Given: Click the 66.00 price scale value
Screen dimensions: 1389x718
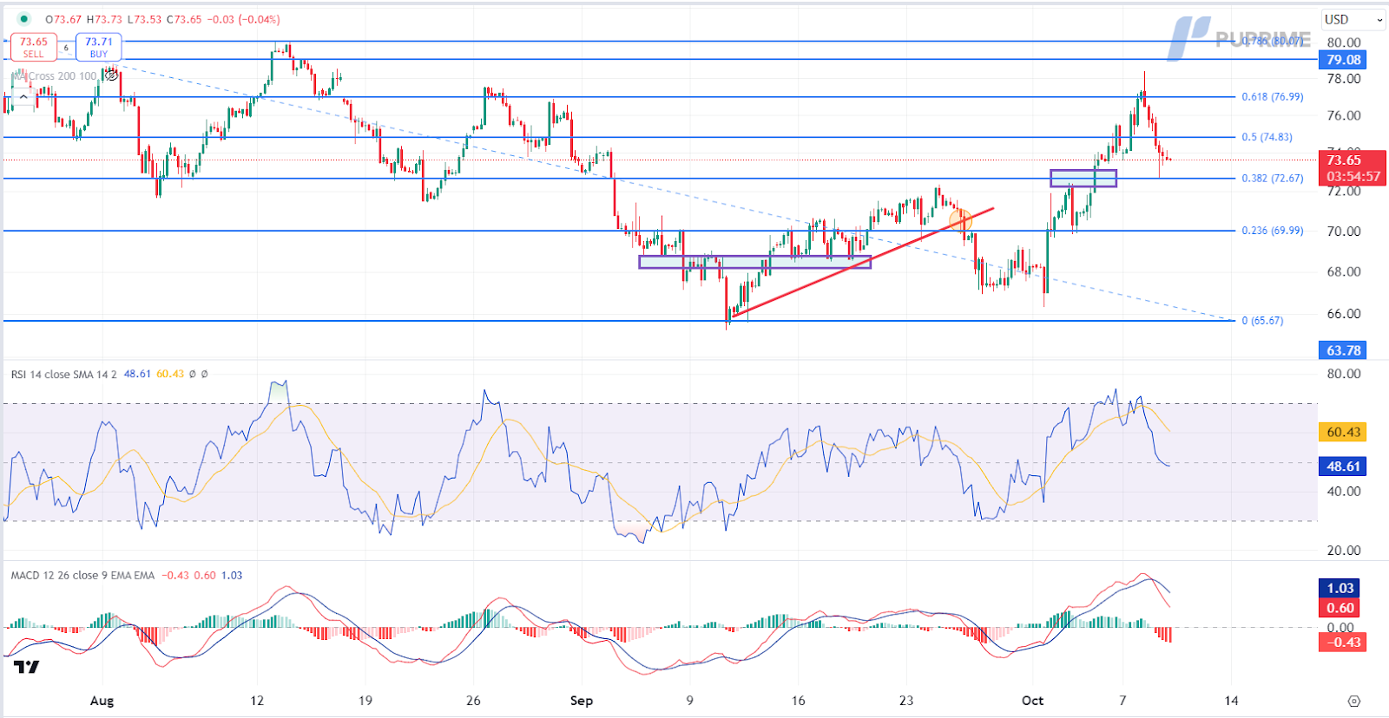Looking at the screenshot, I should click(1343, 314).
